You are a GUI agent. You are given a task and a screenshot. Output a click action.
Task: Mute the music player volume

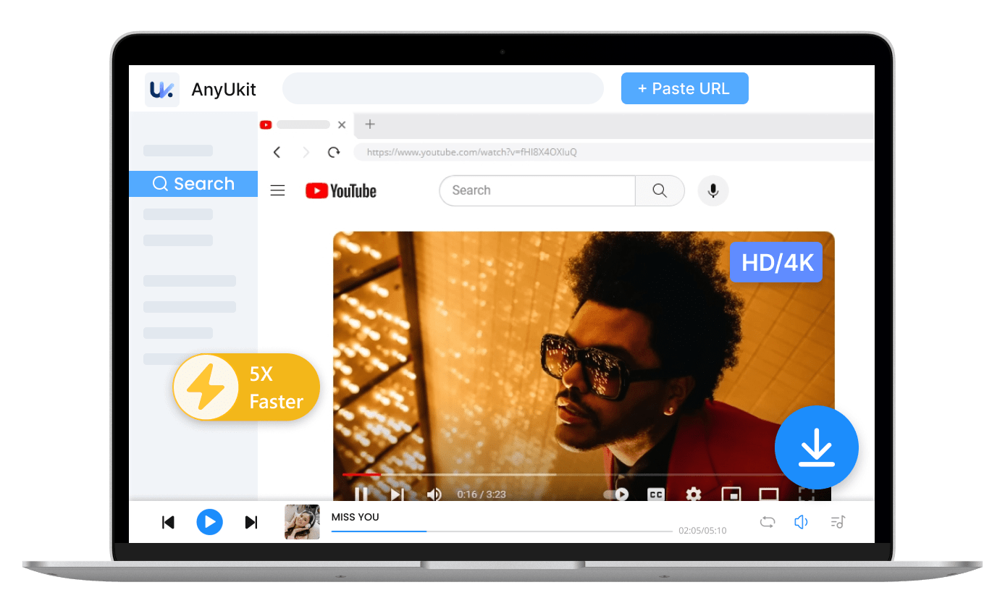pos(801,522)
